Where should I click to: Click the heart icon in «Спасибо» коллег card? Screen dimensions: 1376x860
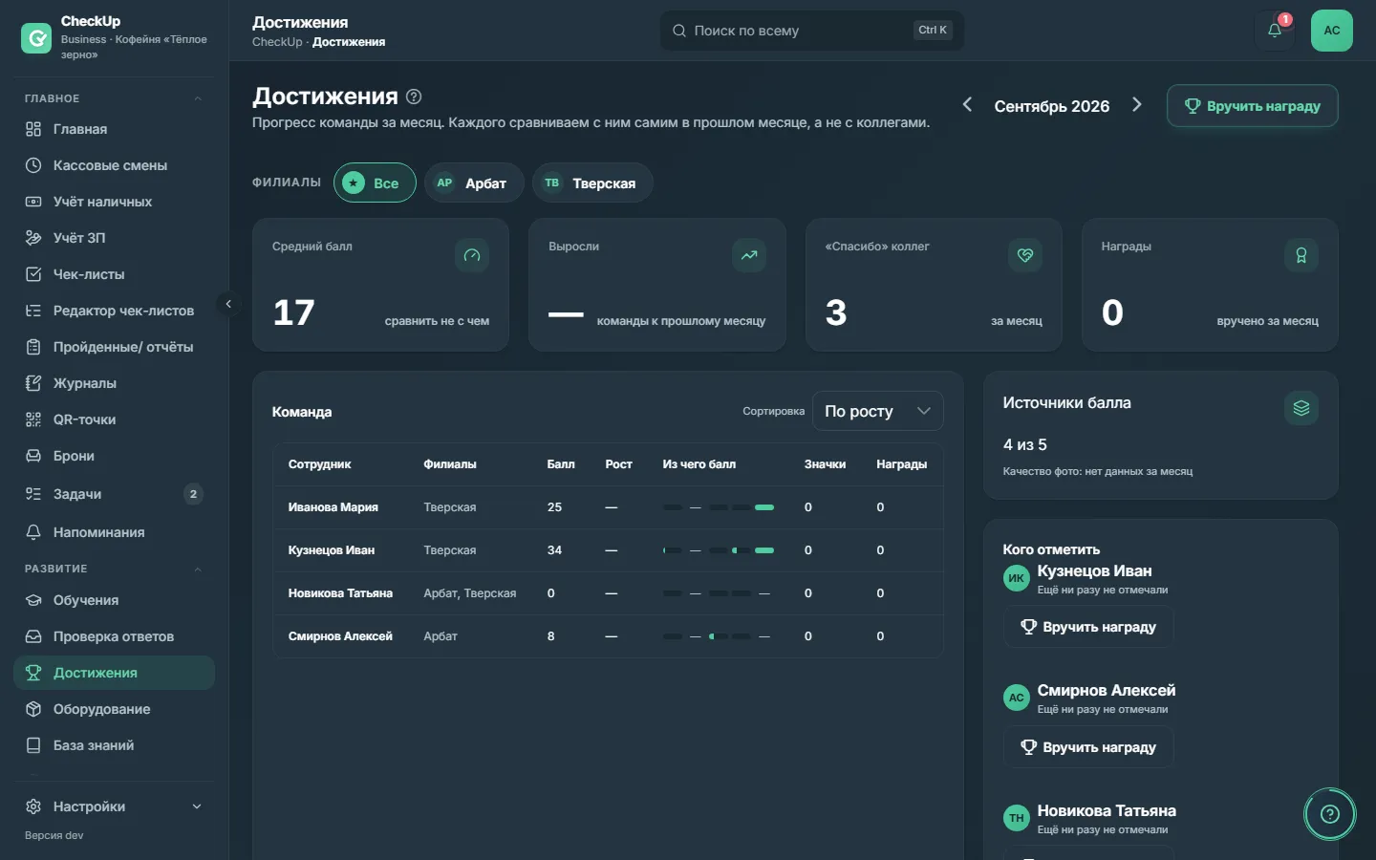(x=1025, y=255)
